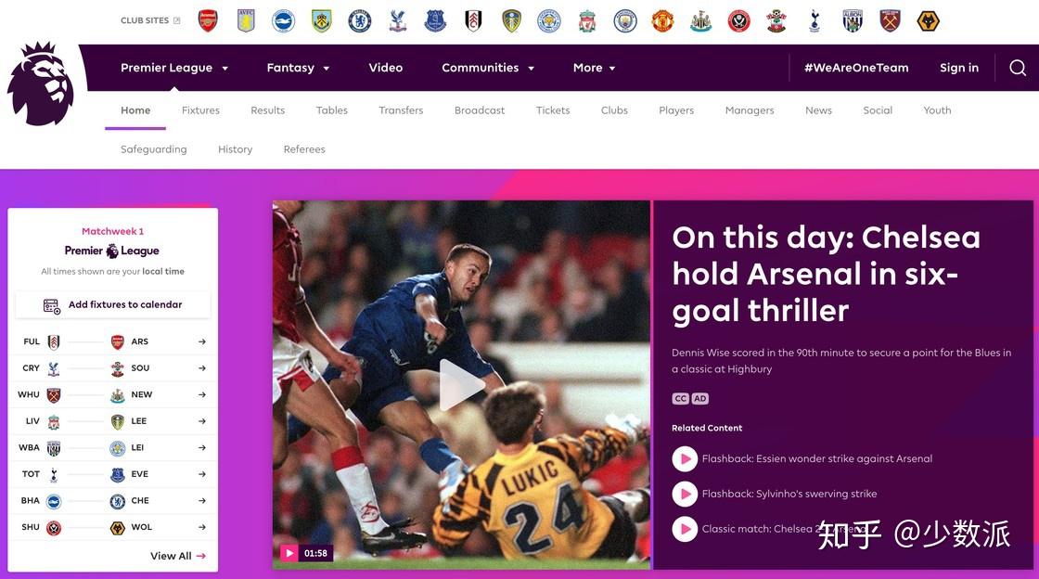Click the Premier League lion logo

(41, 84)
